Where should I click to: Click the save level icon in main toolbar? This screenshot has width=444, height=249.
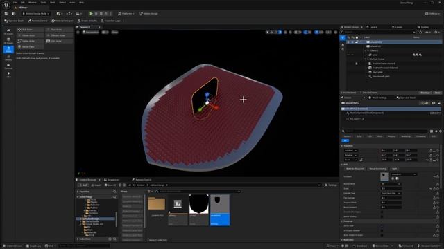6,14
